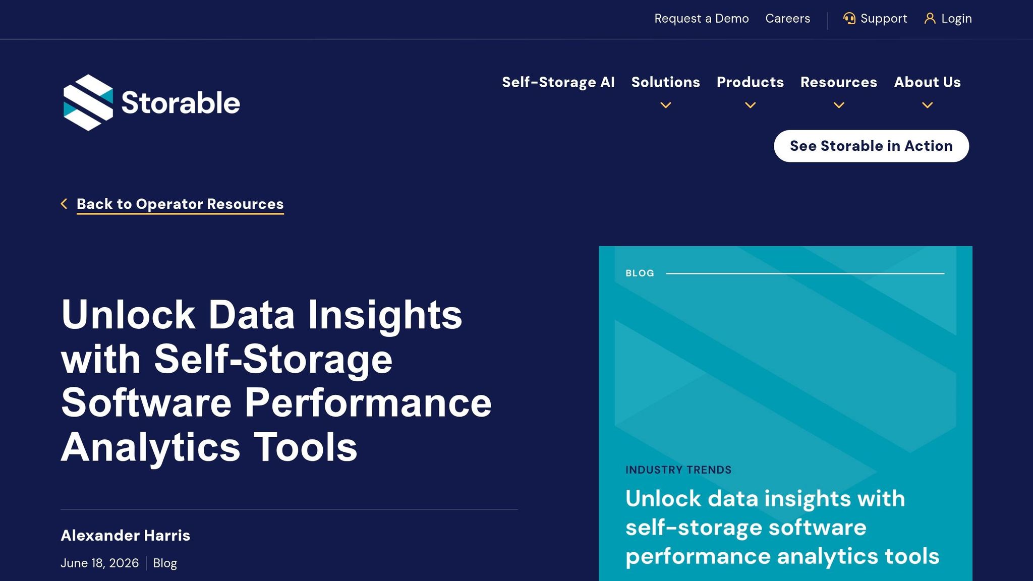Open the Resources navigation item
The image size is (1033, 581).
click(x=839, y=82)
